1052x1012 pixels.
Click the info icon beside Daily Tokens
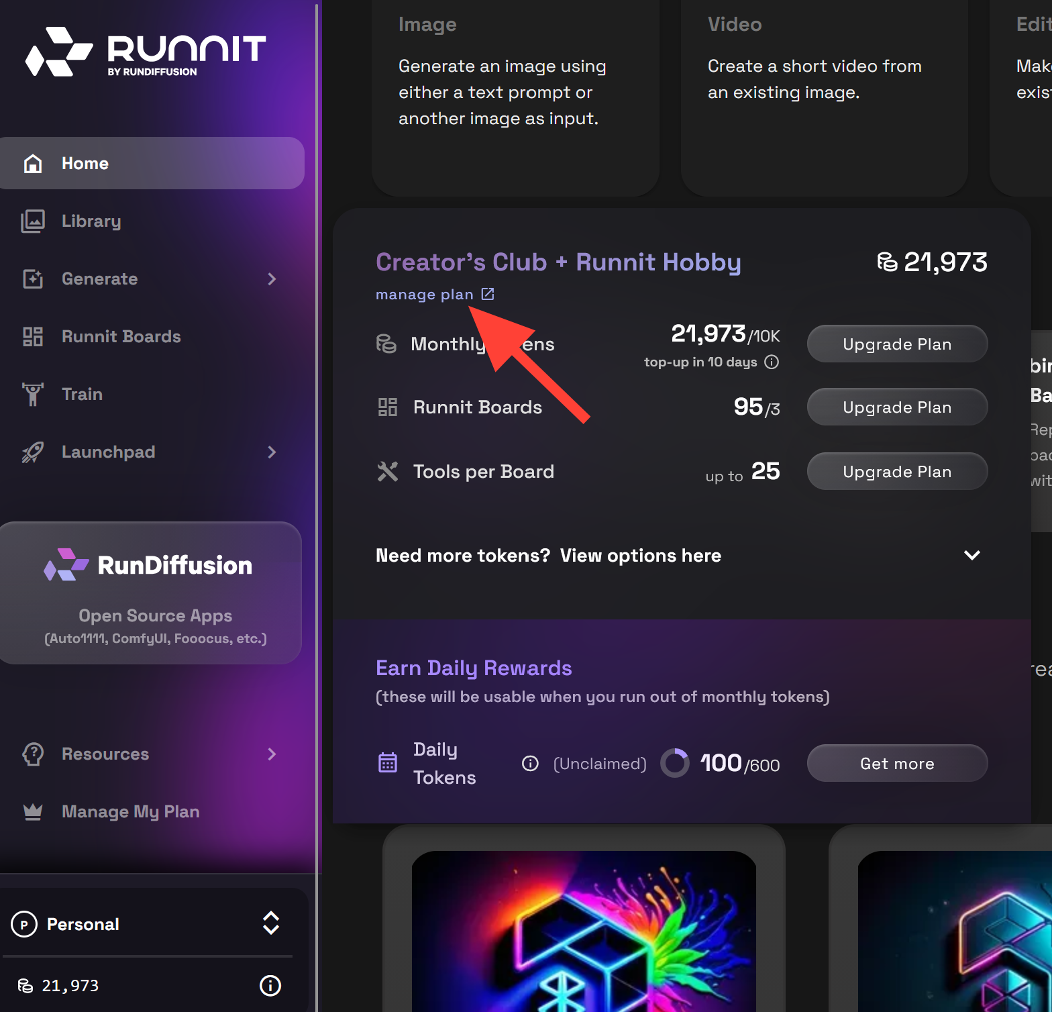[x=530, y=764]
